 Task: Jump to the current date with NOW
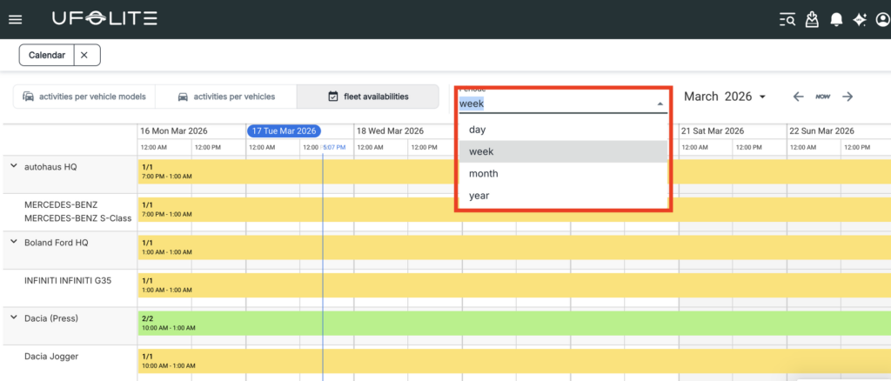[x=822, y=97]
